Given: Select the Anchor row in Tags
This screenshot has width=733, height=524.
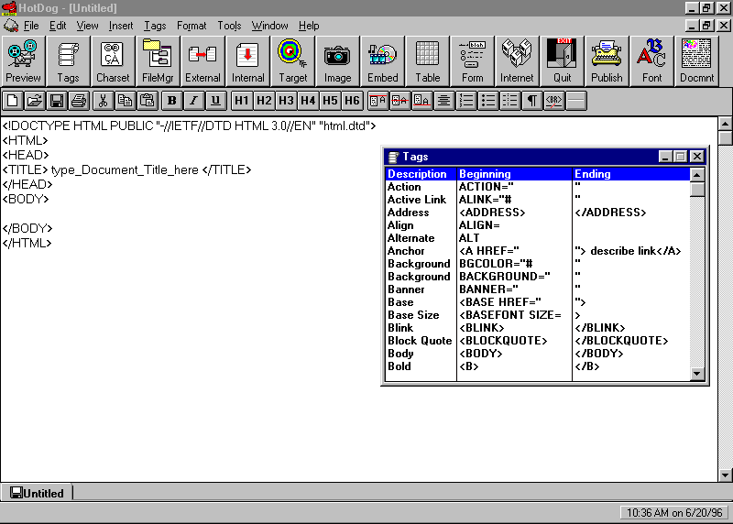Looking at the screenshot, I should pyautogui.click(x=538, y=251).
